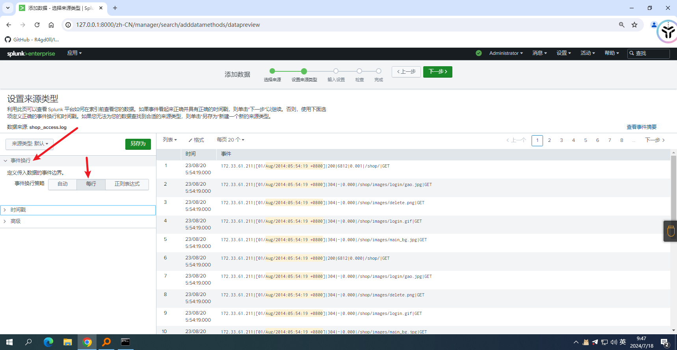The height and width of the screenshot is (350, 677).
Task: Click the green health status icon
Action: coord(478,53)
